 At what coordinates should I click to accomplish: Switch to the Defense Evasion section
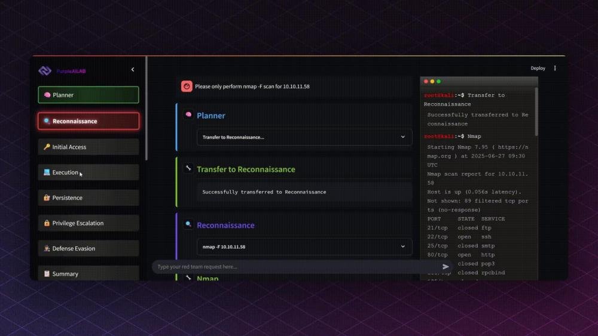click(x=89, y=248)
